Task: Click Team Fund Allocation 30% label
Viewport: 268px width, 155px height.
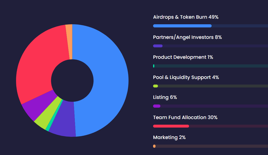Action: pyautogui.click(x=185, y=117)
